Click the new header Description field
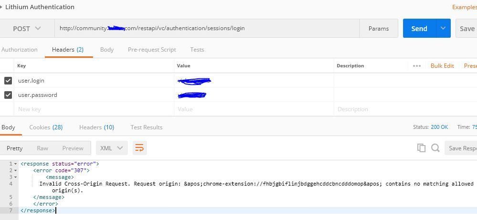The height and width of the screenshot is (220, 477). [x=405, y=109]
